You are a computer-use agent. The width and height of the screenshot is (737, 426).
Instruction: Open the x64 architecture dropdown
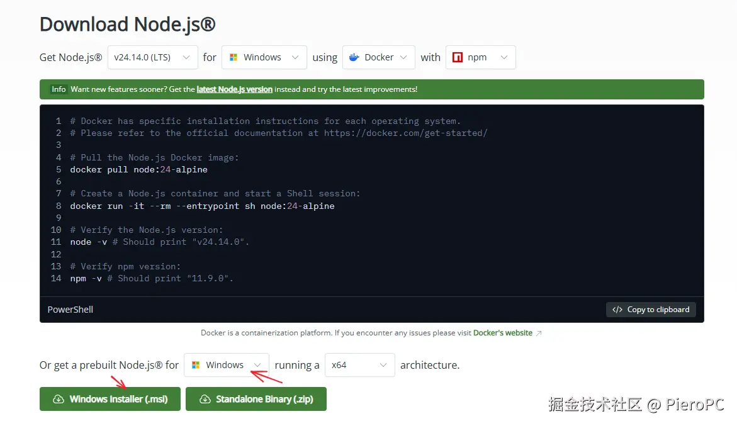(x=359, y=365)
